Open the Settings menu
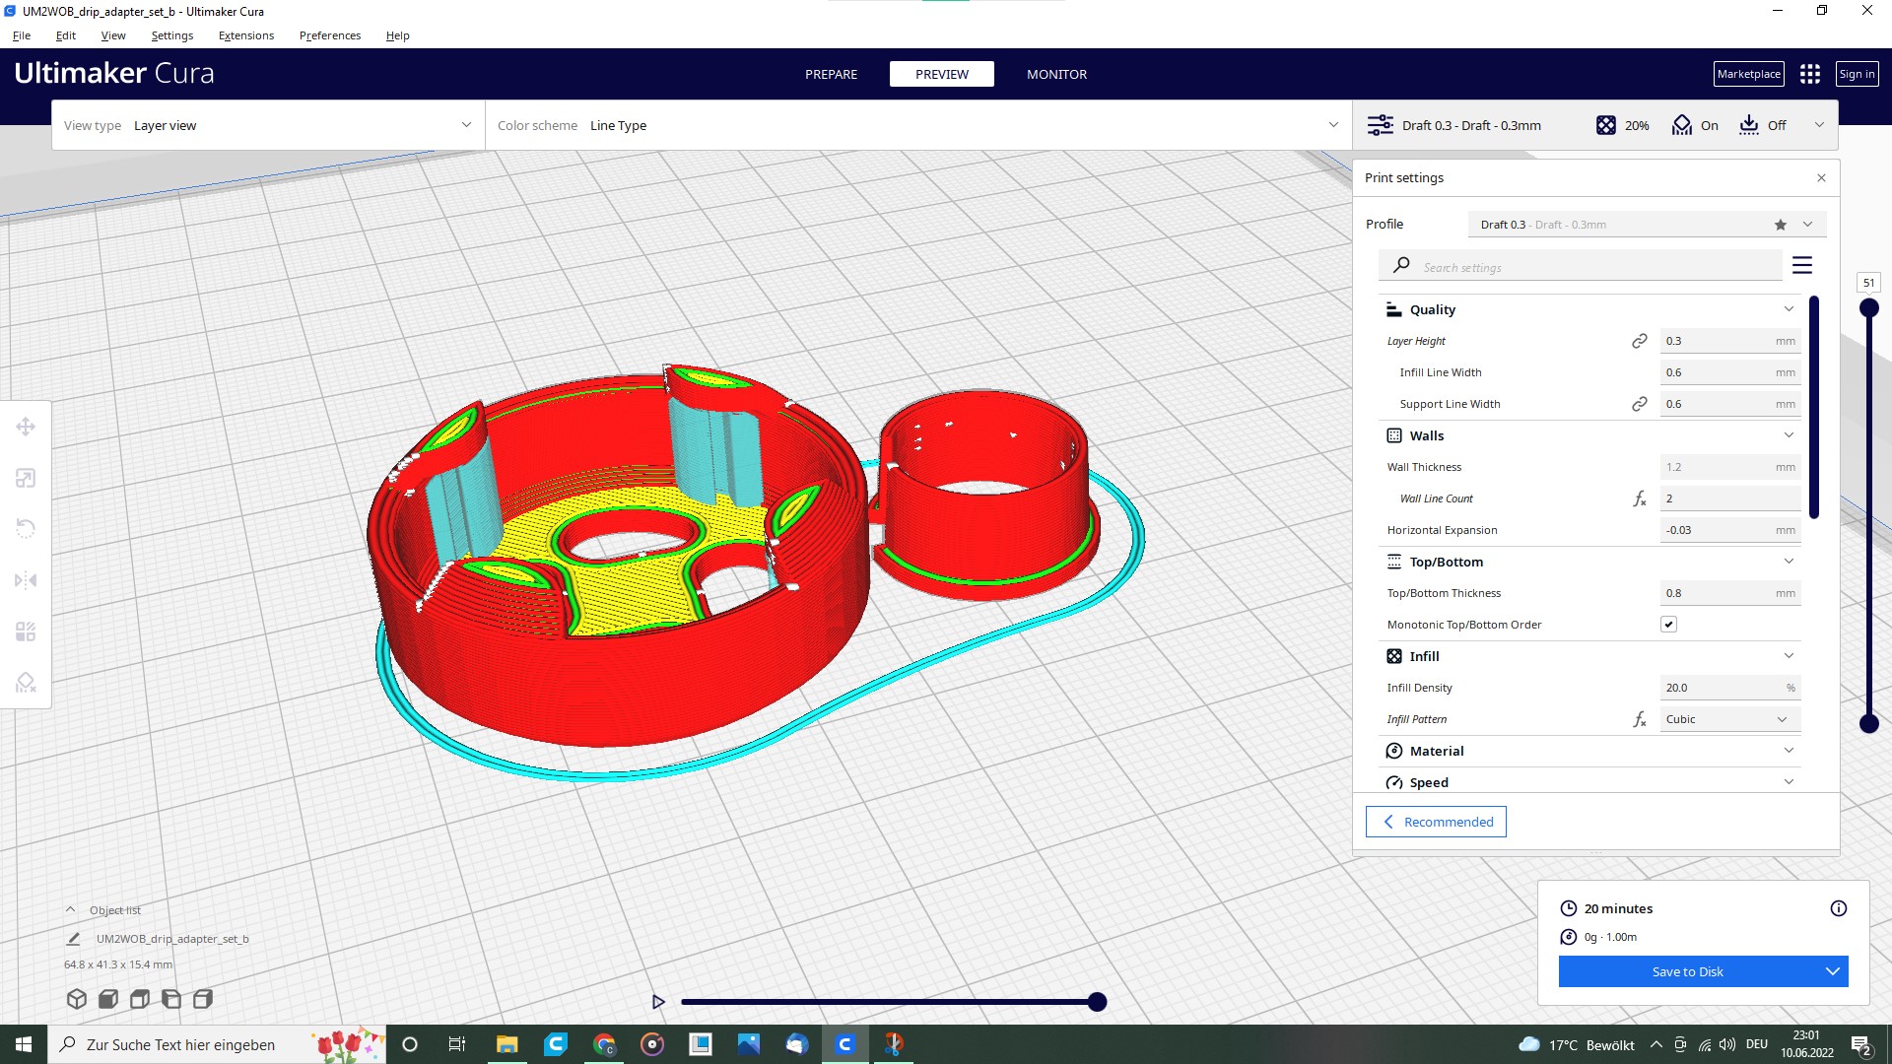This screenshot has width=1892, height=1064. [x=172, y=35]
